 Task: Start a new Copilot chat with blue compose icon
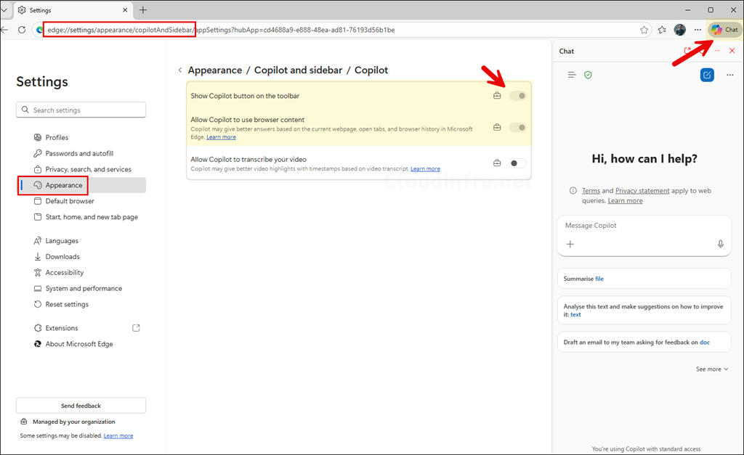(707, 75)
